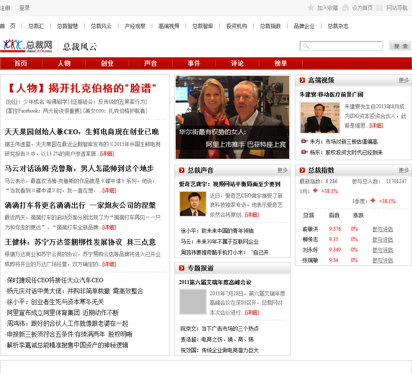Select the 榜单 tab in red bar

coord(281,63)
